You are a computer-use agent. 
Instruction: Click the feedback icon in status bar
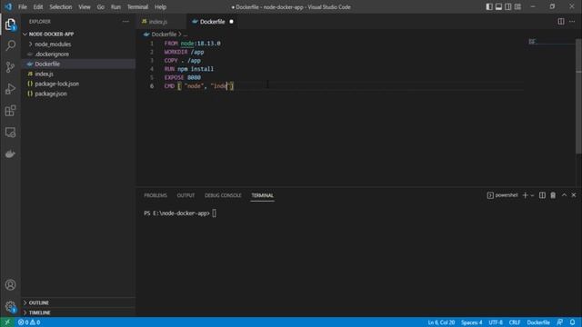point(560,322)
